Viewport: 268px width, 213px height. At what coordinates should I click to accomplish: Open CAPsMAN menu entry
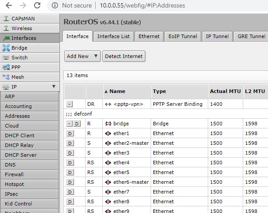pos(30,19)
